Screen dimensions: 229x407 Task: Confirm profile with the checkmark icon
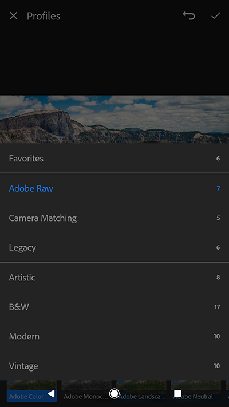[x=215, y=16]
